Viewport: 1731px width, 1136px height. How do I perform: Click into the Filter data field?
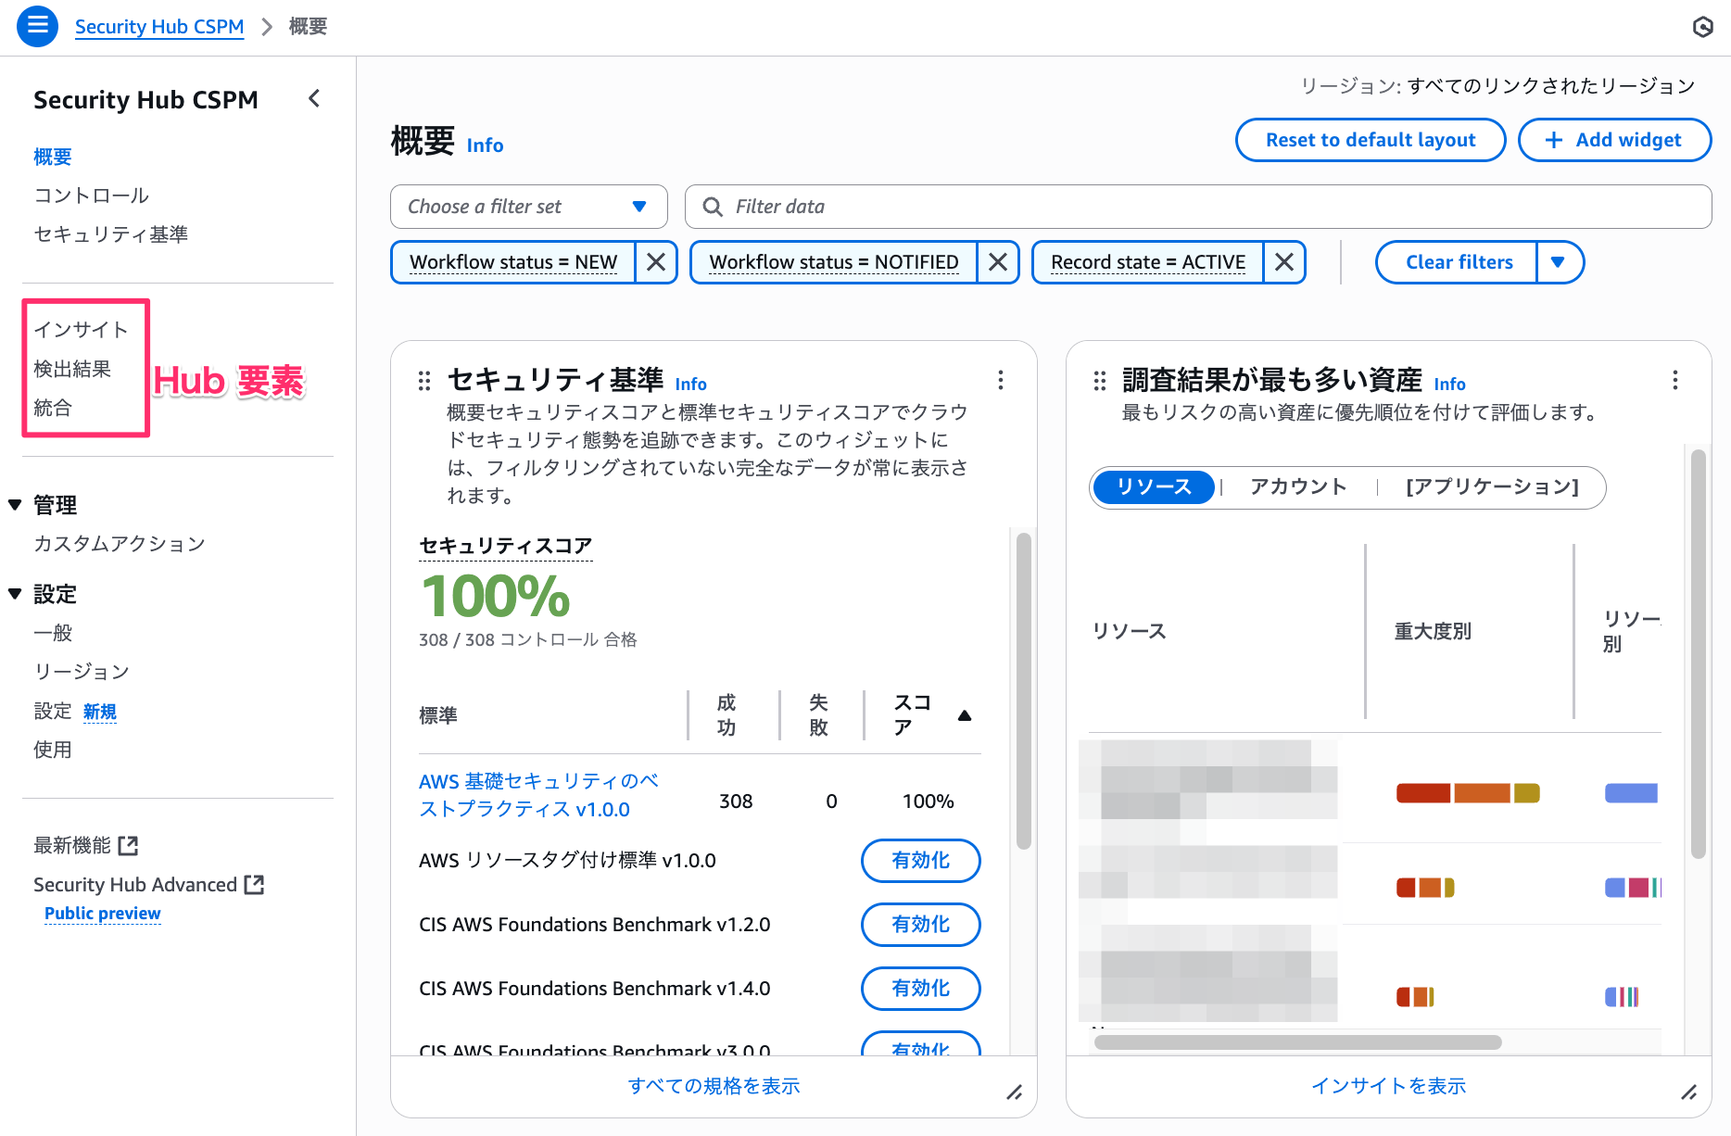coord(1198,207)
